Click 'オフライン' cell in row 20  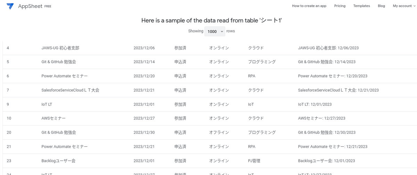pyautogui.click(x=219, y=132)
